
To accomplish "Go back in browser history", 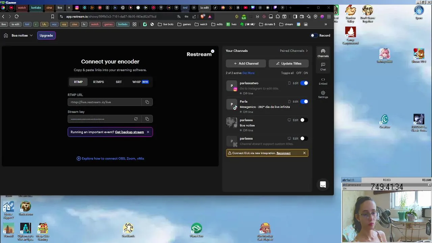I will coord(3,16).
